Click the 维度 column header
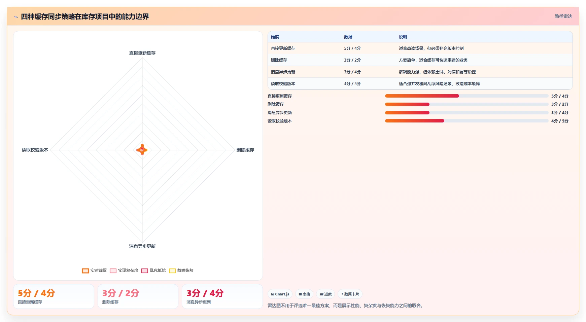Viewport: 586px width, 322px height. [x=275, y=37]
